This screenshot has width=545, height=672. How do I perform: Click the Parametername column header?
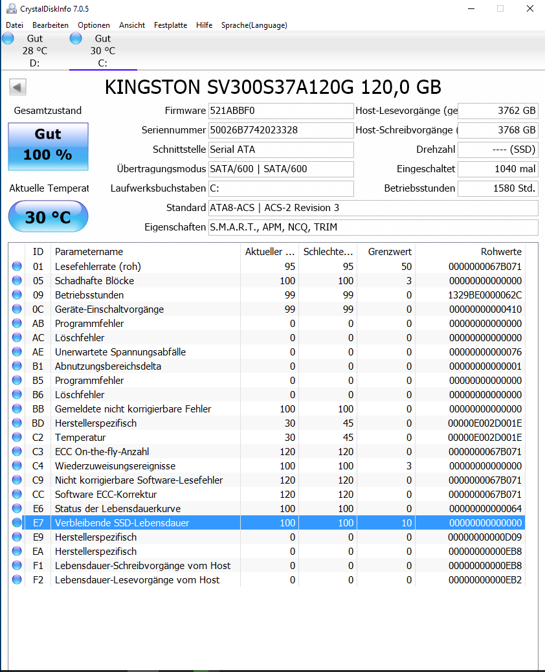[145, 252]
